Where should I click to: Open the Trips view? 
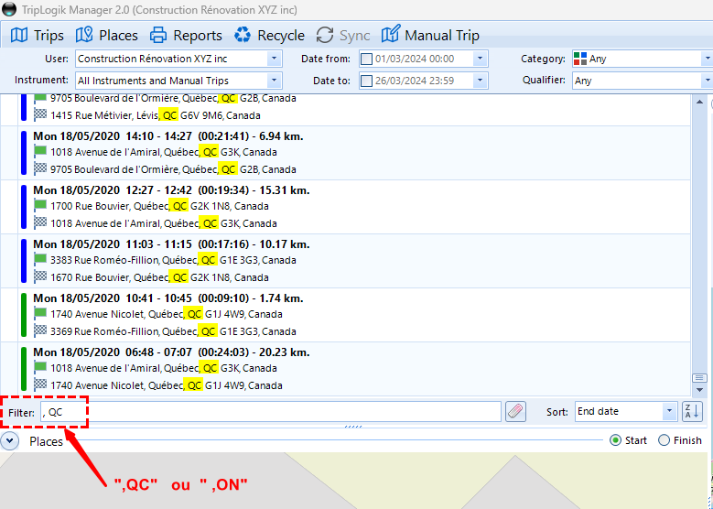(38, 36)
